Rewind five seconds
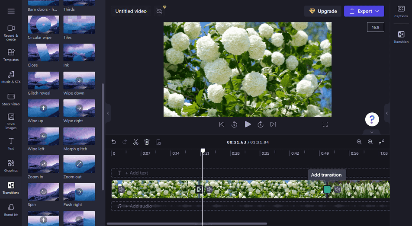The height and width of the screenshot is (226, 412). [x=235, y=124]
